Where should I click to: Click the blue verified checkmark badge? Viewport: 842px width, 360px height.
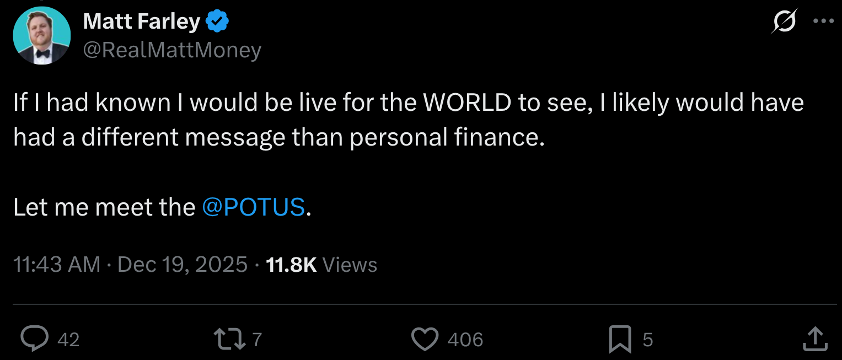[x=217, y=22]
